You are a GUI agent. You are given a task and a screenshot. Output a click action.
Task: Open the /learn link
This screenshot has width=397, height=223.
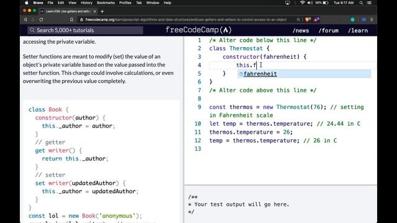pos(358,30)
